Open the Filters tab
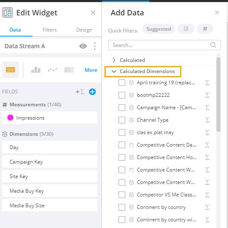 click(x=50, y=30)
